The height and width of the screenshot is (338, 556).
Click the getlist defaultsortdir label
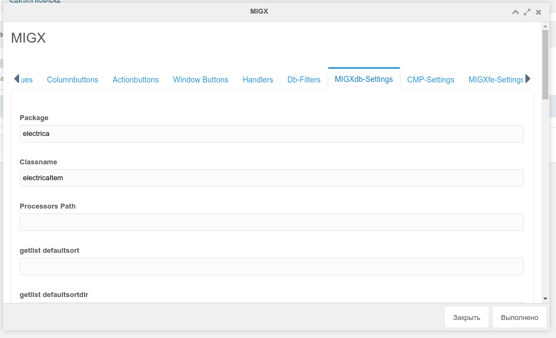[x=54, y=295]
